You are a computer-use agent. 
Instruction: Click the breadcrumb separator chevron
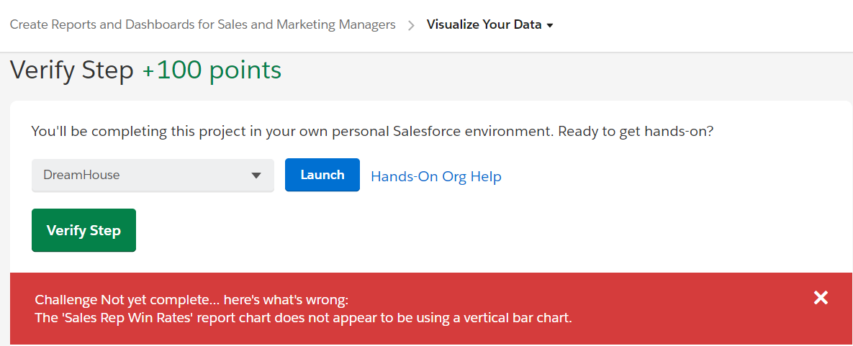pos(411,25)
